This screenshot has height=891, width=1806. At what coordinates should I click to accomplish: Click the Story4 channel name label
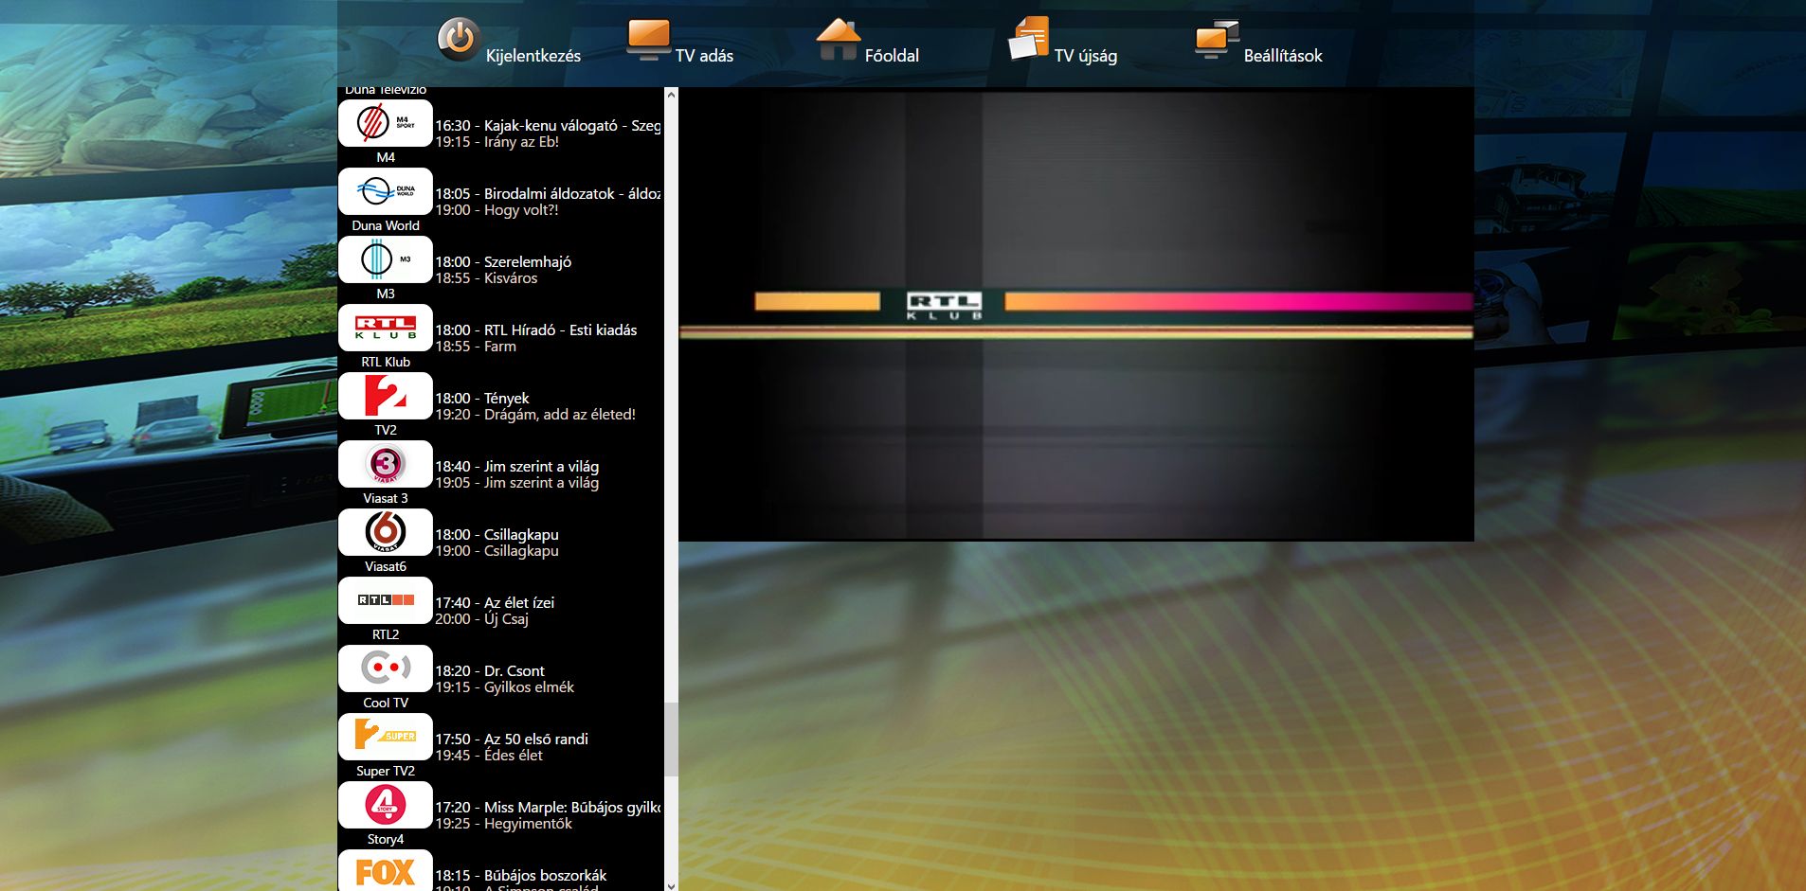coord(386,839)
